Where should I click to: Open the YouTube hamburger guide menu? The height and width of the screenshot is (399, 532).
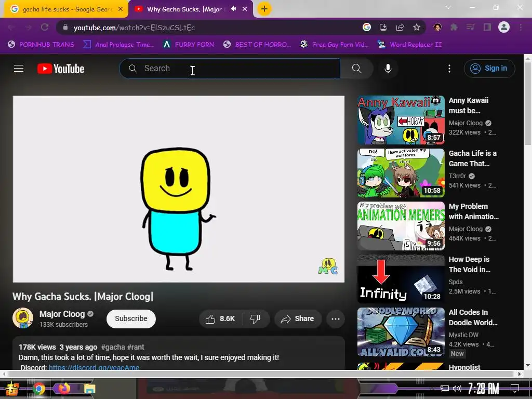click(x=19, y=69)
